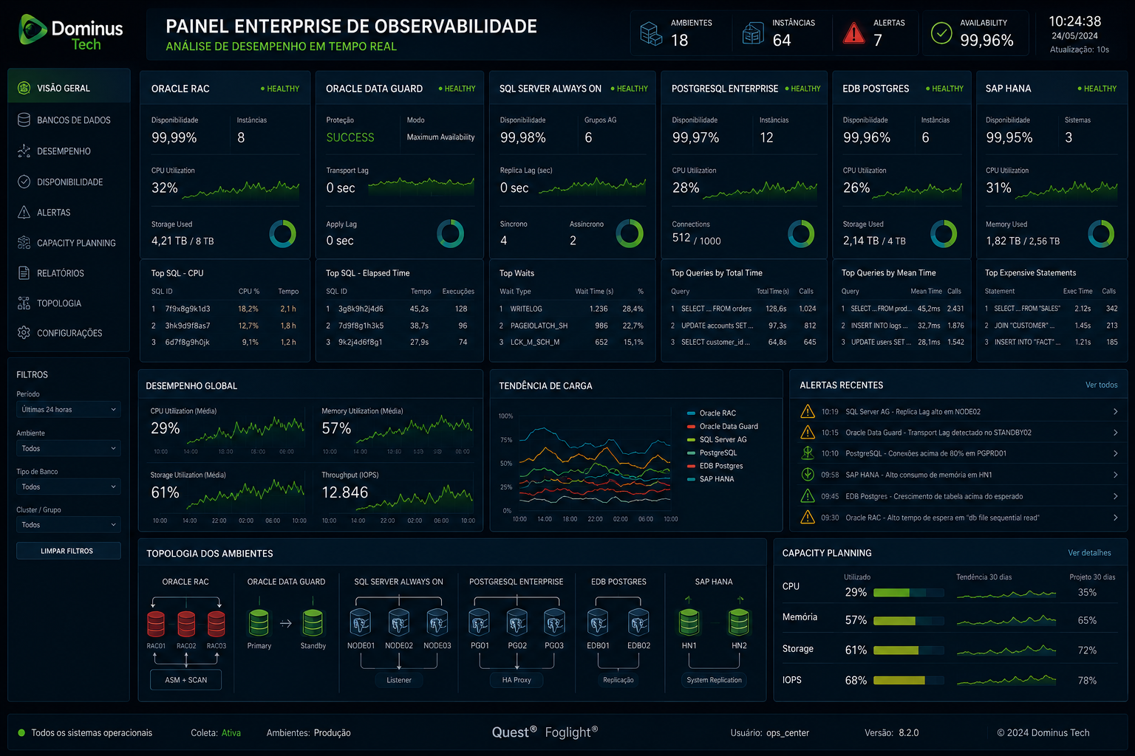
Task: Click the Topologia network icon
Action: pos(24,303)
